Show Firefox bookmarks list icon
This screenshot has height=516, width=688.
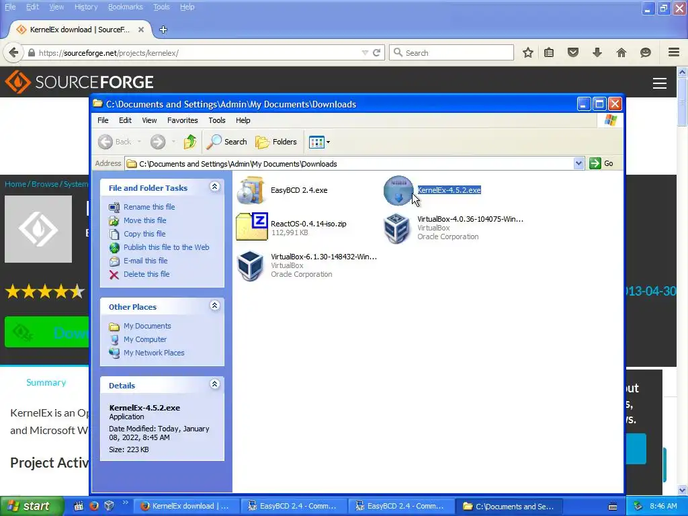click(549, 52)
